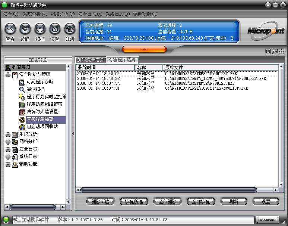Click the 全部删除 button
This screenshot has width=288, height=226.
pyautogui.click(x=167, y=201)
